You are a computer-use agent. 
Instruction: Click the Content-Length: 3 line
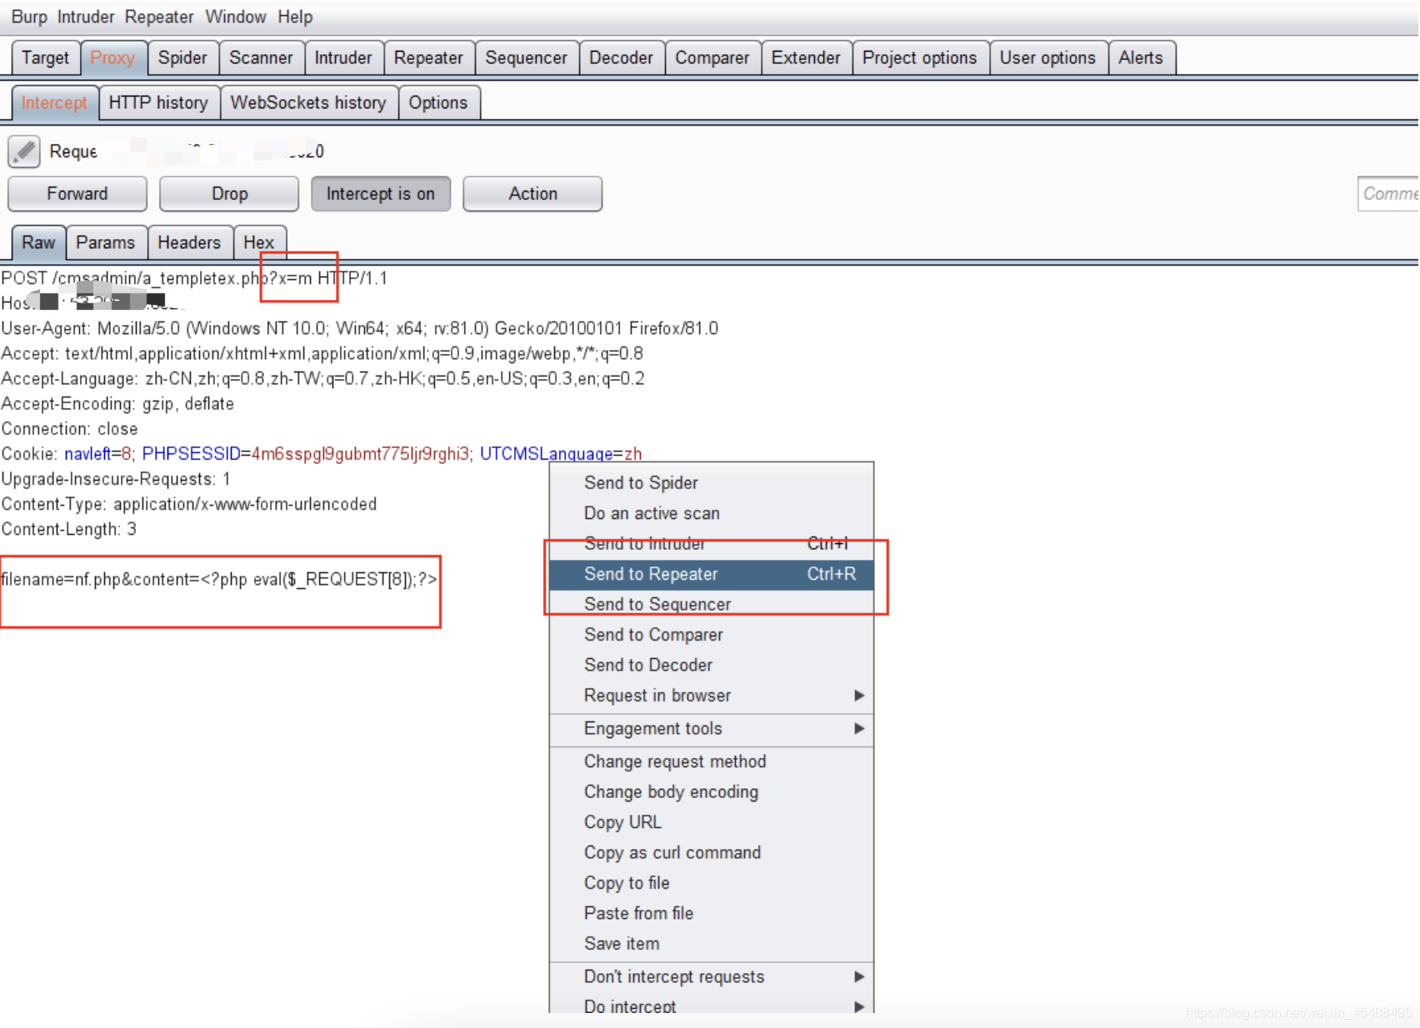(68, 529)
